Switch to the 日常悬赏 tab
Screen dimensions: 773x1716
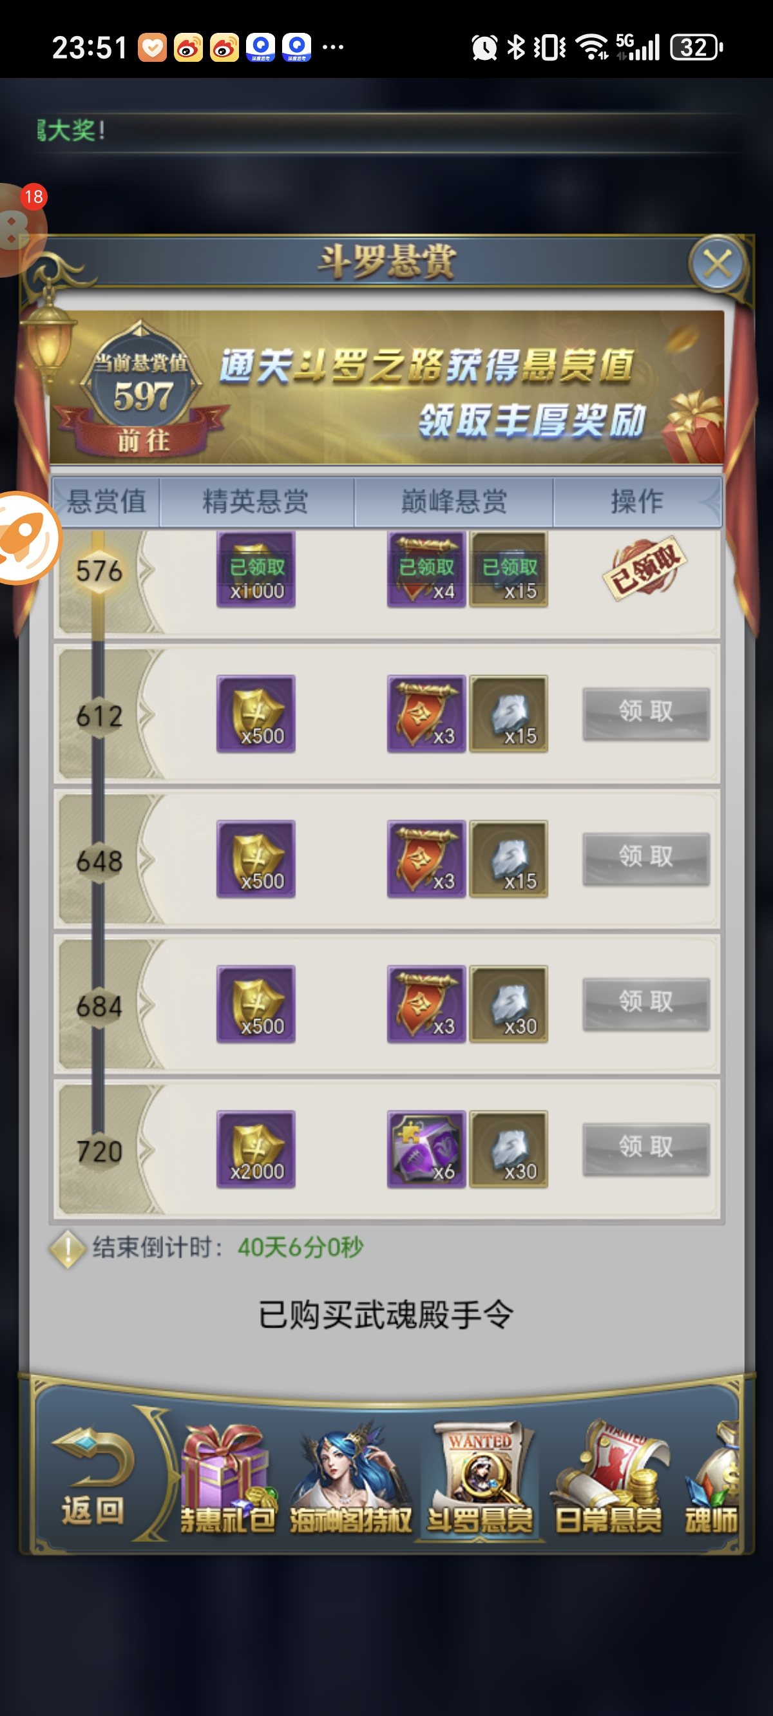pyautogui.click(x=608, y=1479)
